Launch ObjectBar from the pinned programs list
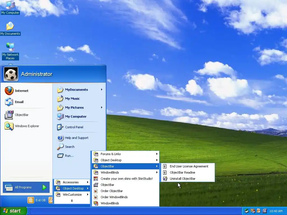 click(17, 115)
